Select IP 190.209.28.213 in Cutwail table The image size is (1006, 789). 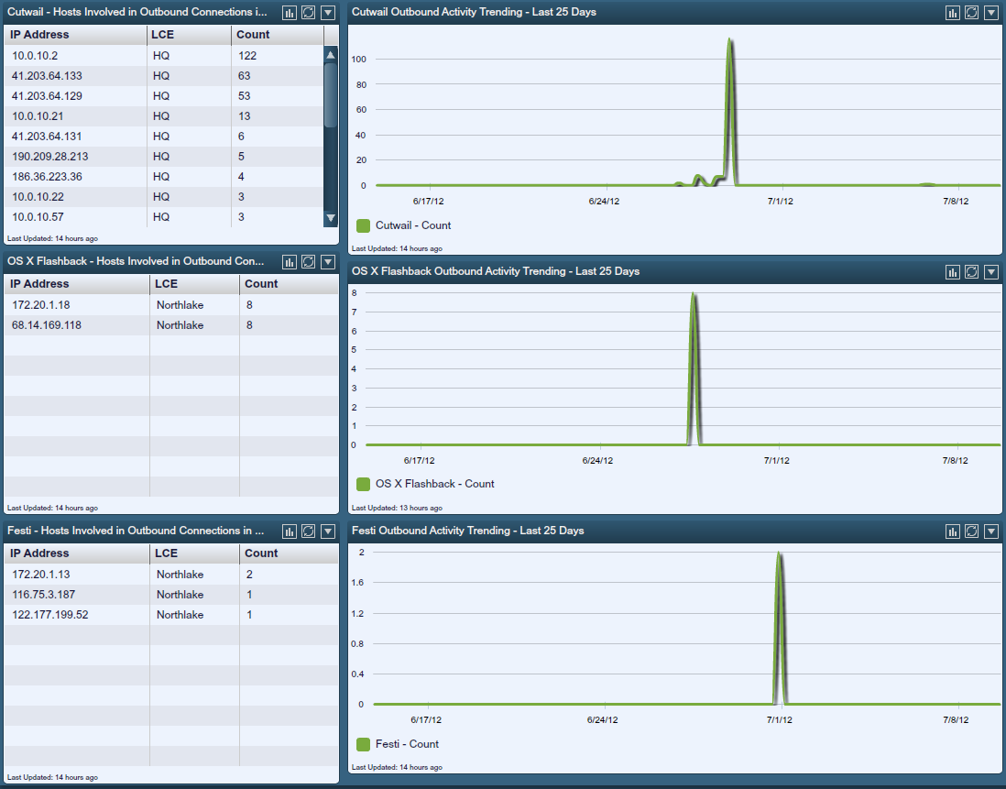pyautogui.click(x=50, y=157)
